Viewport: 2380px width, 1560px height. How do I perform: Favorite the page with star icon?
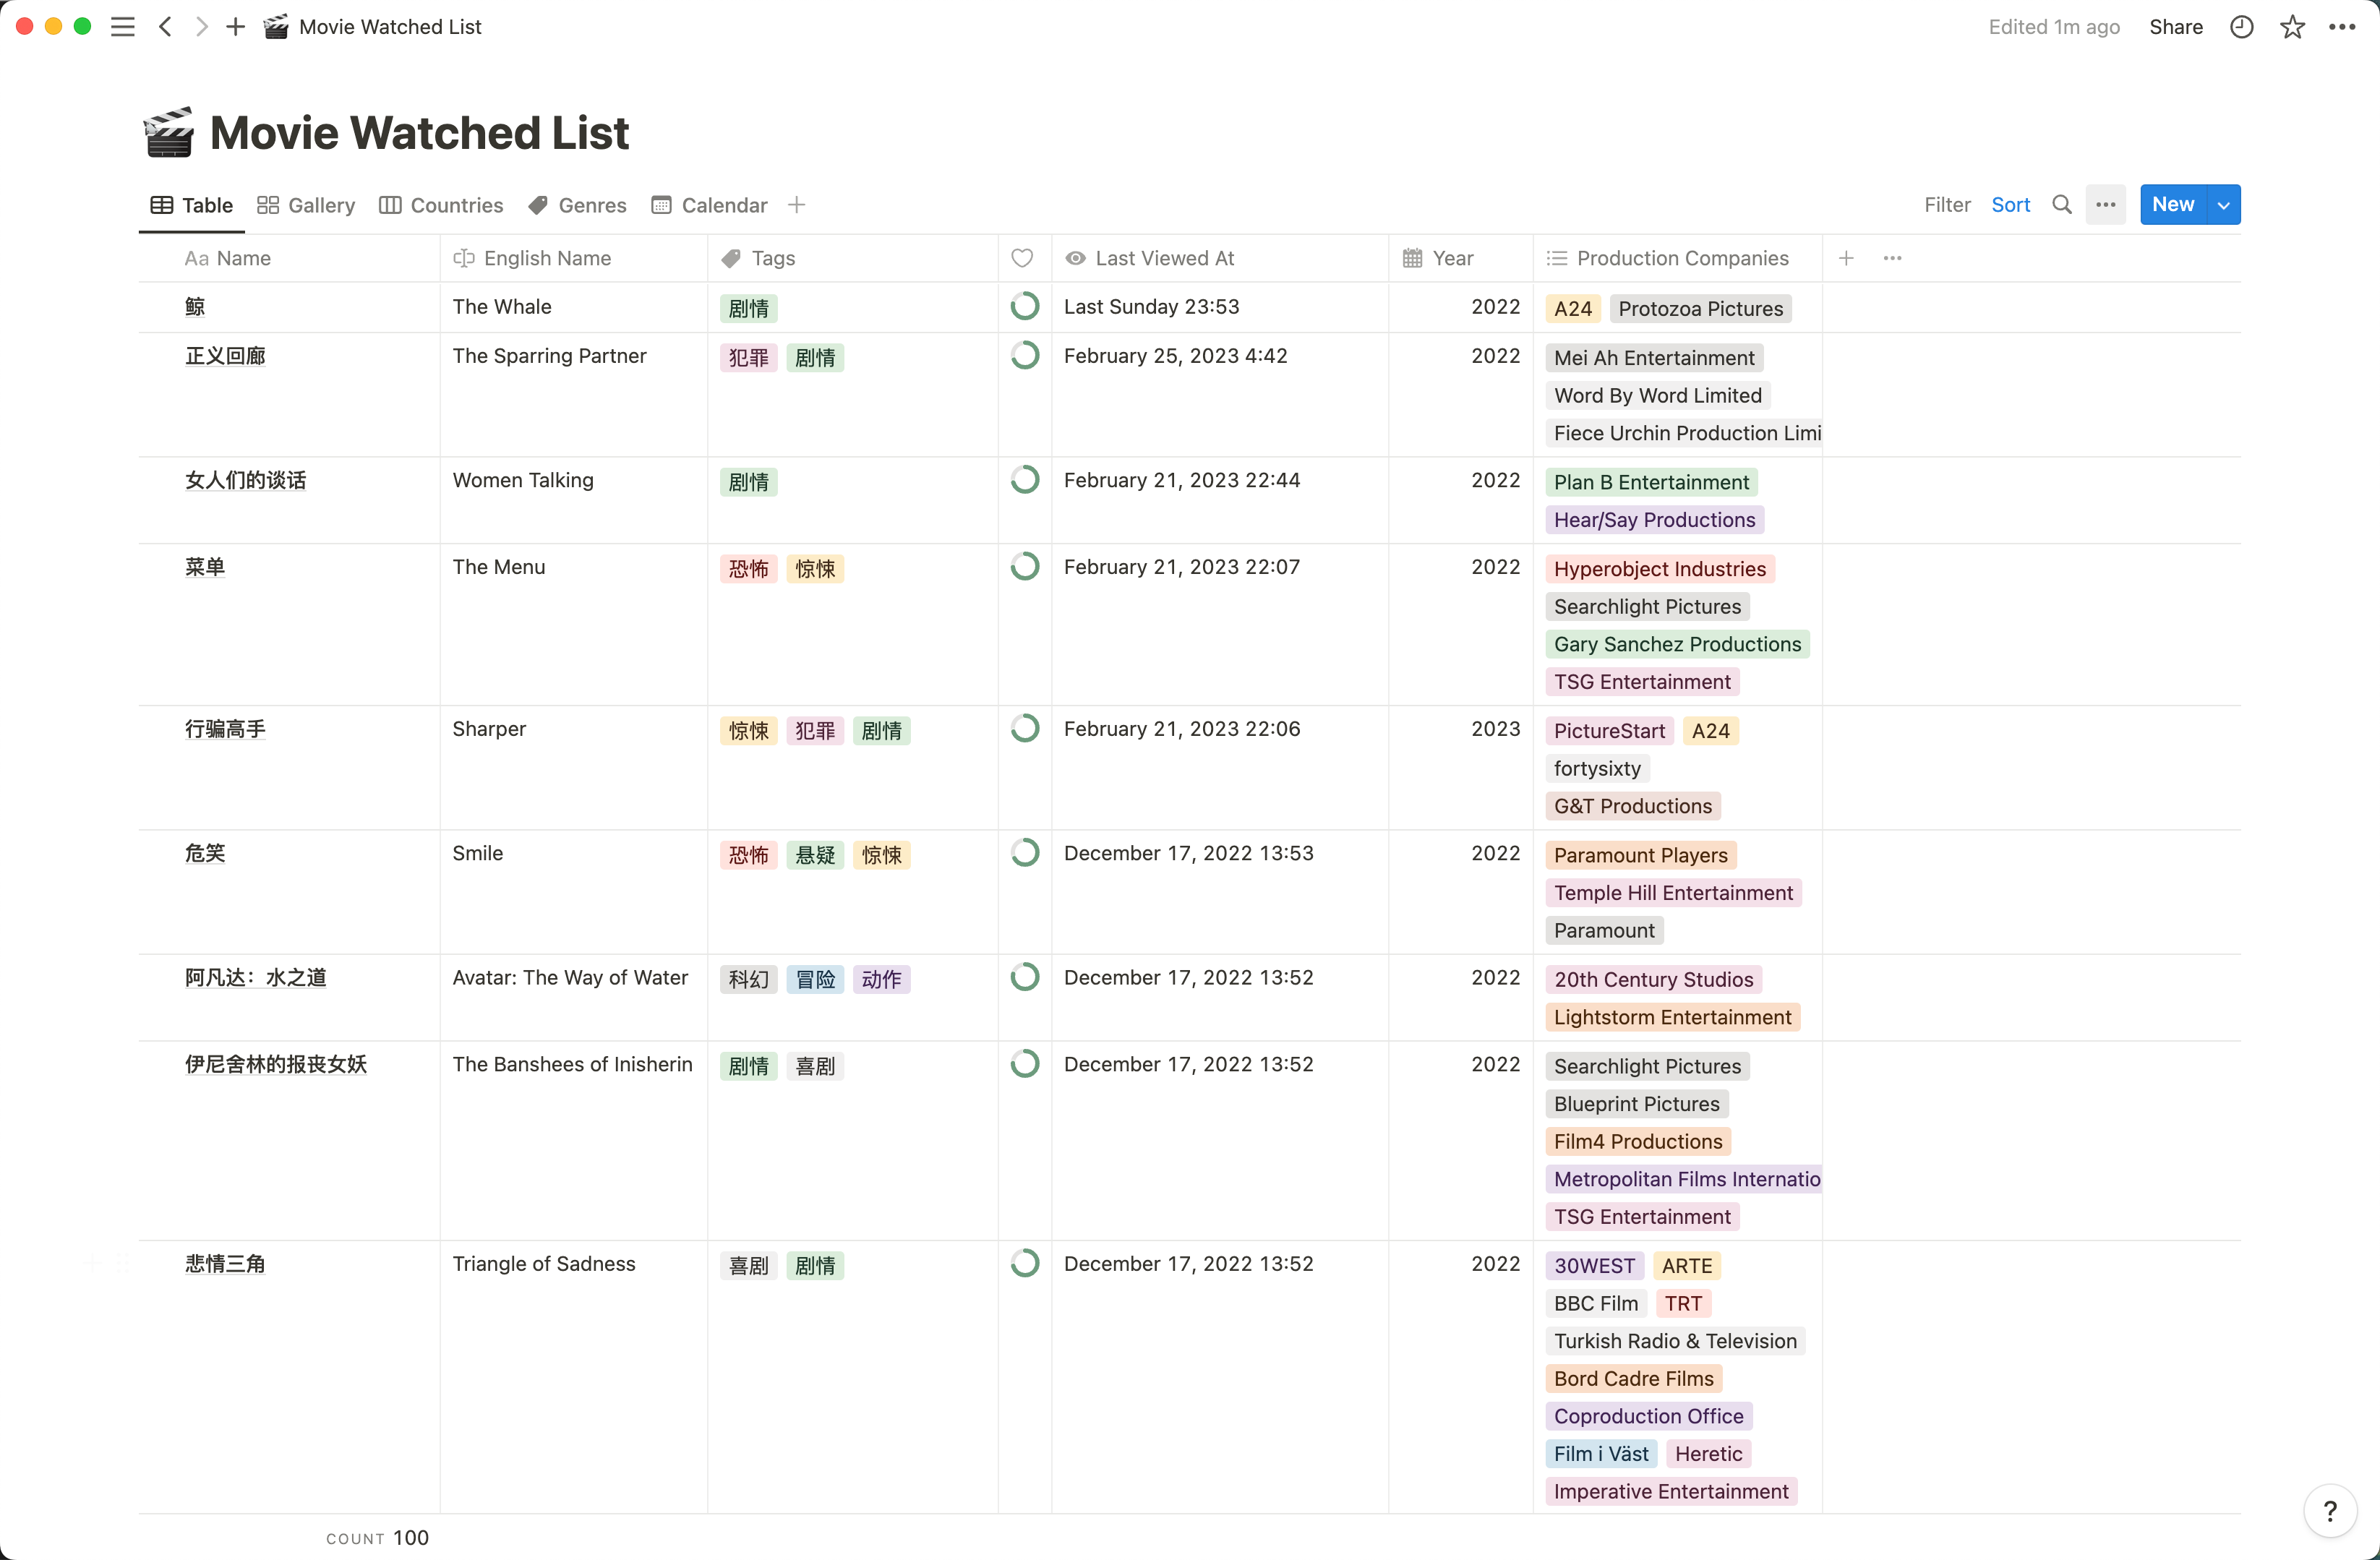pos(2292,27)
